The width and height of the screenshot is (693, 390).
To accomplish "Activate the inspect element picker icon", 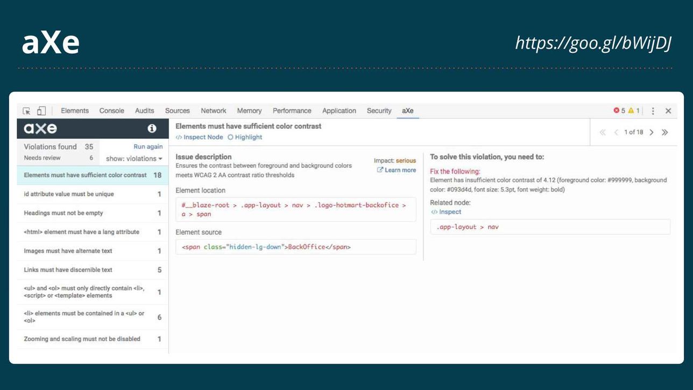I will click(26, 111).
